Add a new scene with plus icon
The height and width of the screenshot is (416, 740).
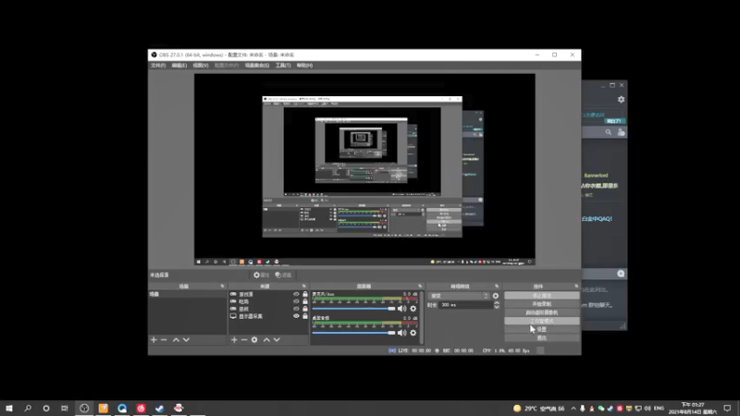click(x=154, y=339)
